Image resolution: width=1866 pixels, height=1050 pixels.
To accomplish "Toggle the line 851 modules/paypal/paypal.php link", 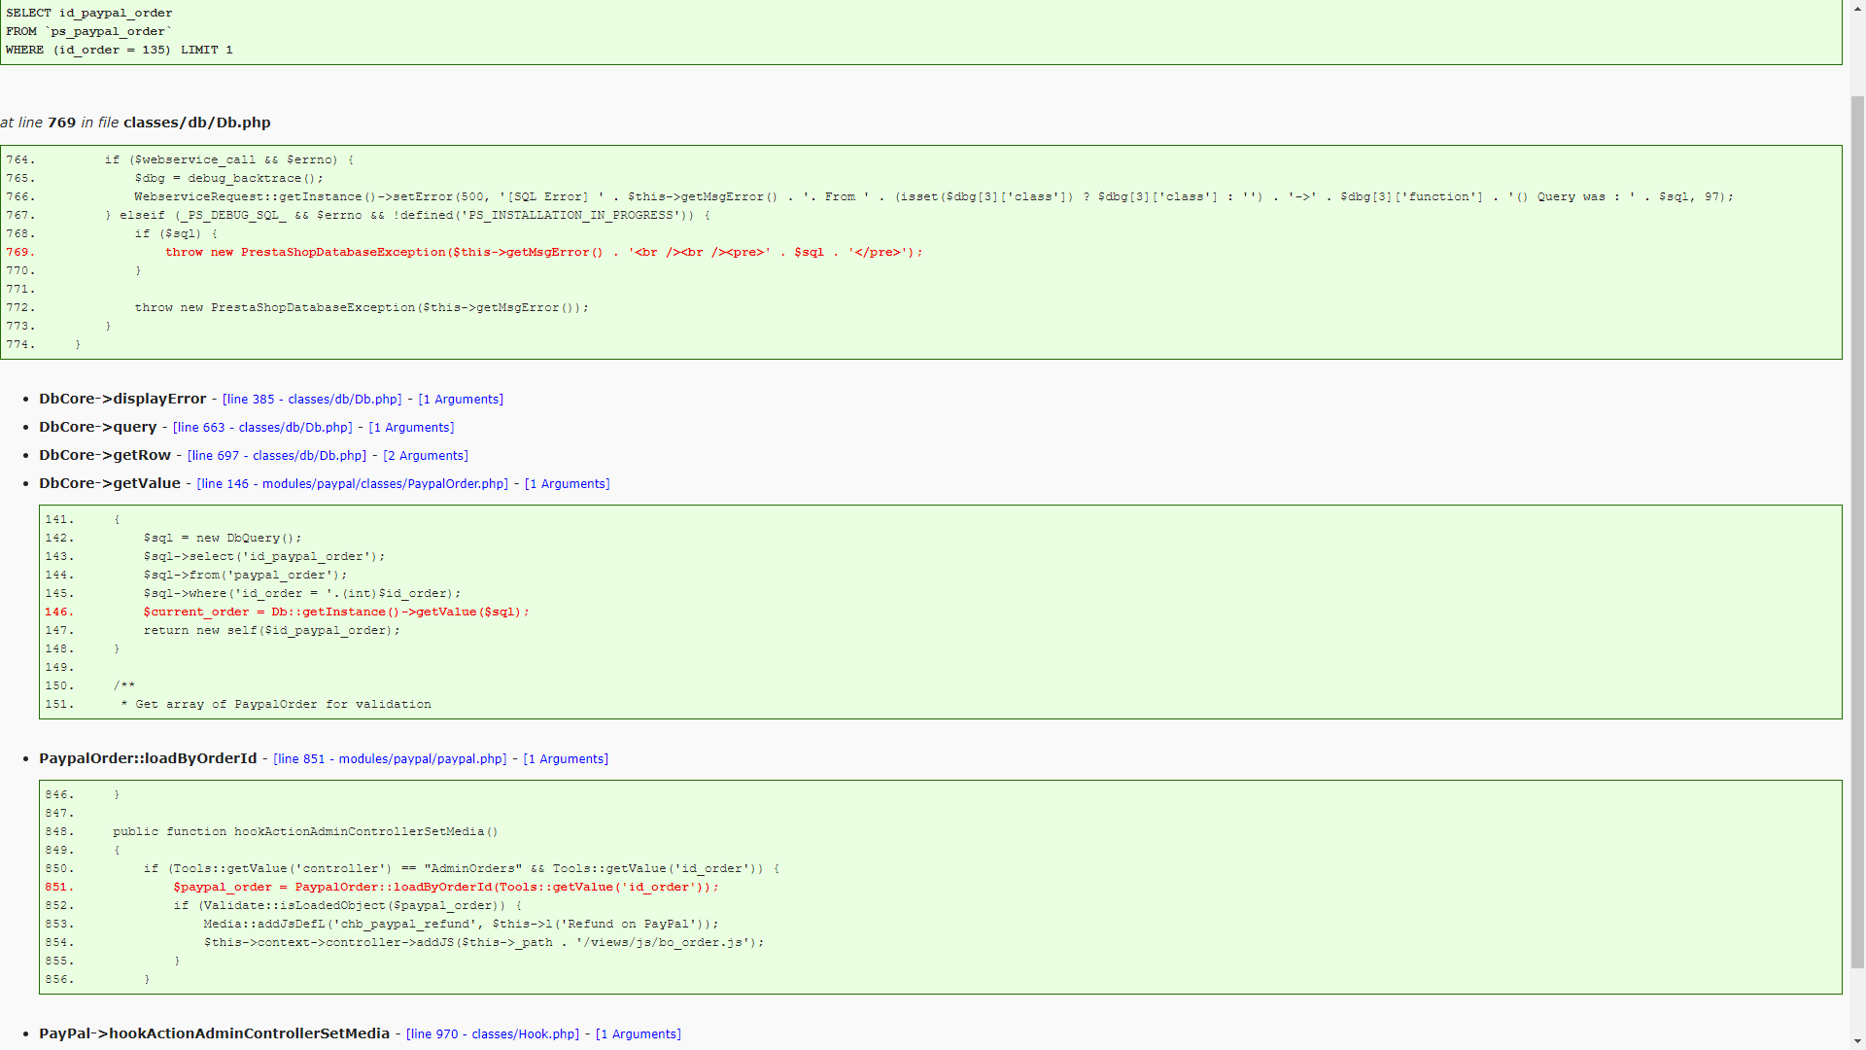I will click(x=390, y=759).
